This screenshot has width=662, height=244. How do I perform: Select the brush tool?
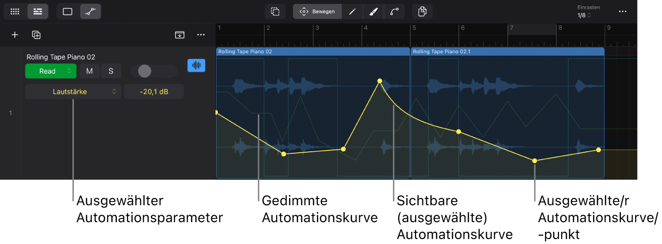click(373, 11)
